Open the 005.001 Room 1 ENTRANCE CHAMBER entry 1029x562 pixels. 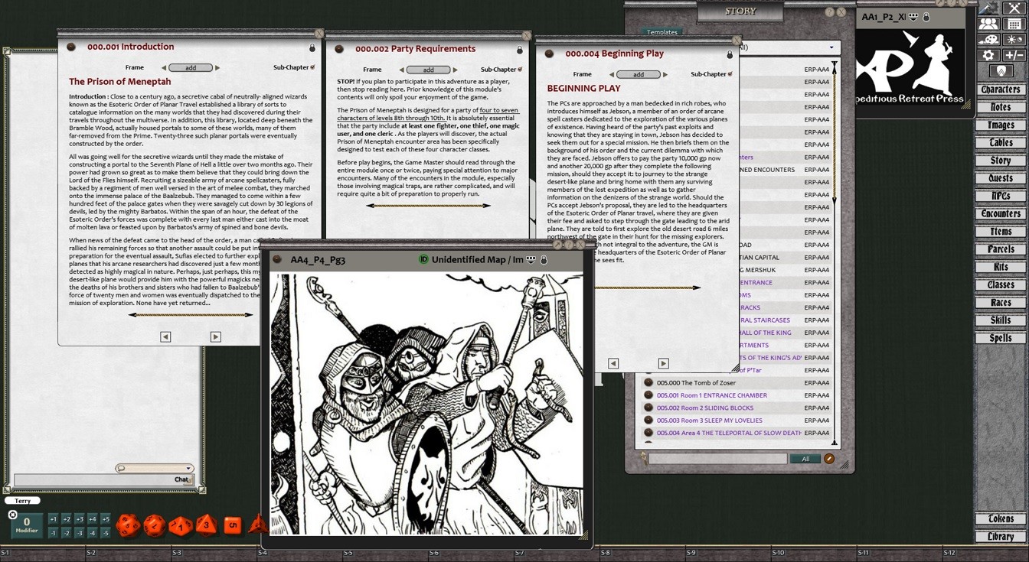(x=712, y=395)
